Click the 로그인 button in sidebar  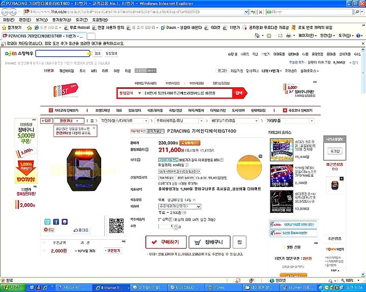click(334, 151)
